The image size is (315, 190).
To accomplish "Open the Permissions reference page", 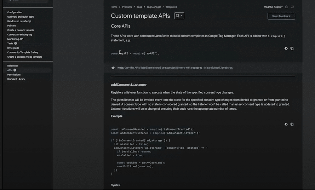I will (14, 74).
